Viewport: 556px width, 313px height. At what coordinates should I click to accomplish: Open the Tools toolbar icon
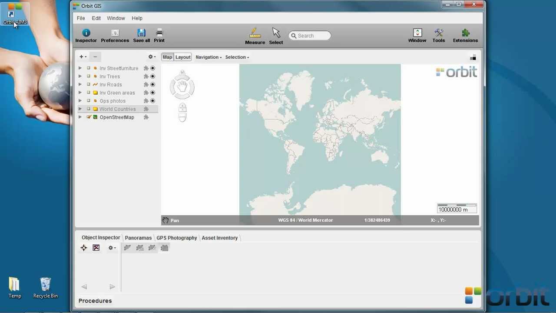(x=438, y=36)
